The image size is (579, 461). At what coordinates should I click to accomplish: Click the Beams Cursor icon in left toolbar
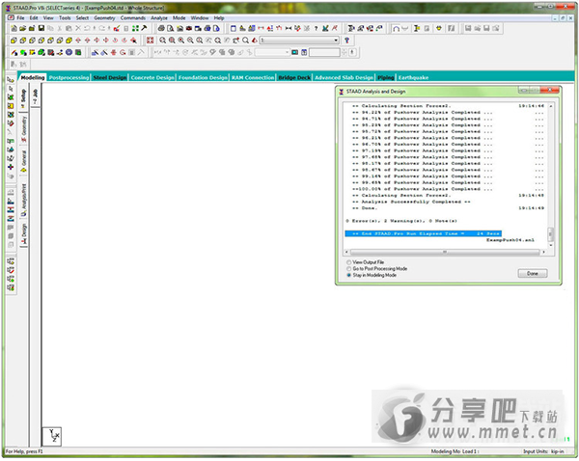(11, 88)
